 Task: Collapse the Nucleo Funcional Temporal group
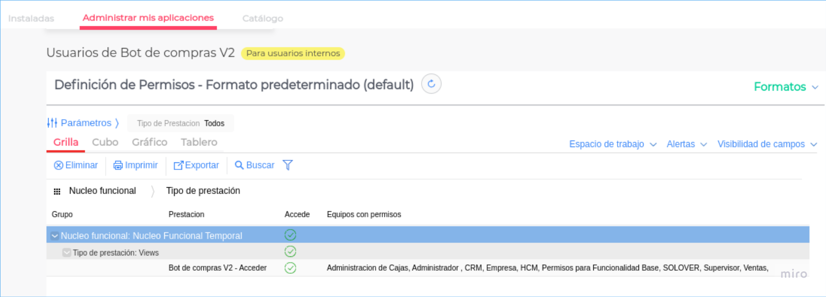[55, 236]
